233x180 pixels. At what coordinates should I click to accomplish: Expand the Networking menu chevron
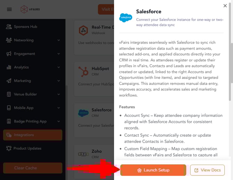point(58,40)
